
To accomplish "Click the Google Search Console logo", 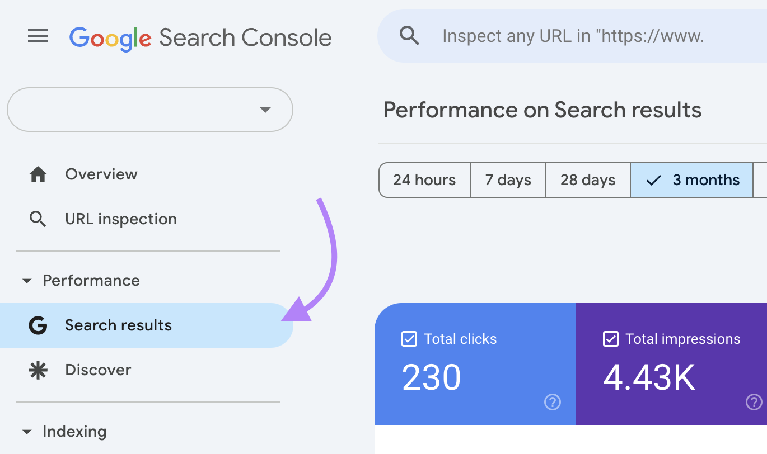I will pos(200,37).
